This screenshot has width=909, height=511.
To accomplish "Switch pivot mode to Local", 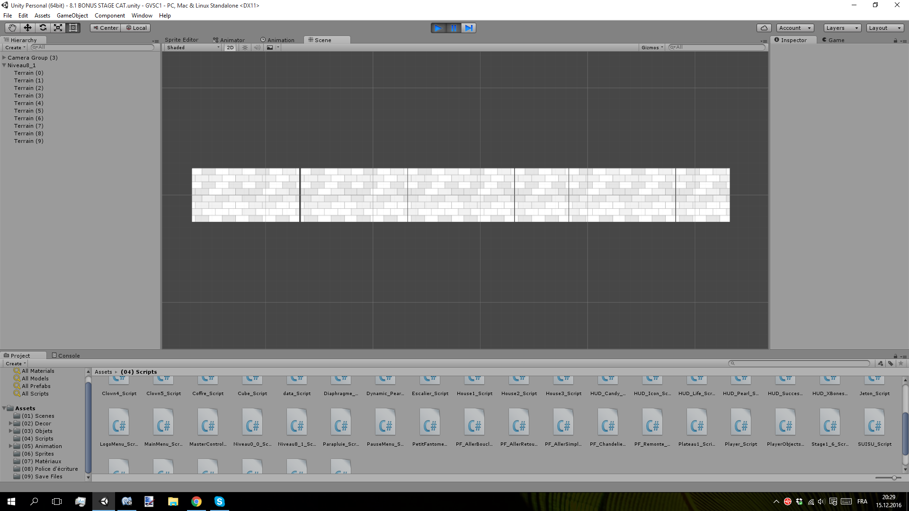I will pyautogui.click(x=136, y=27).
